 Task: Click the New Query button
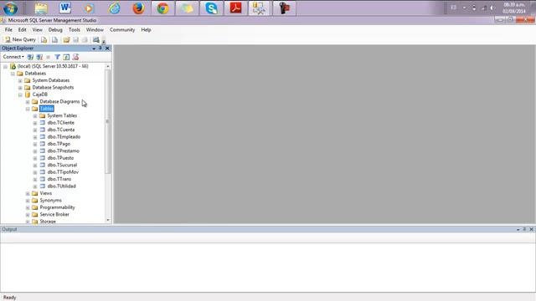20,39
